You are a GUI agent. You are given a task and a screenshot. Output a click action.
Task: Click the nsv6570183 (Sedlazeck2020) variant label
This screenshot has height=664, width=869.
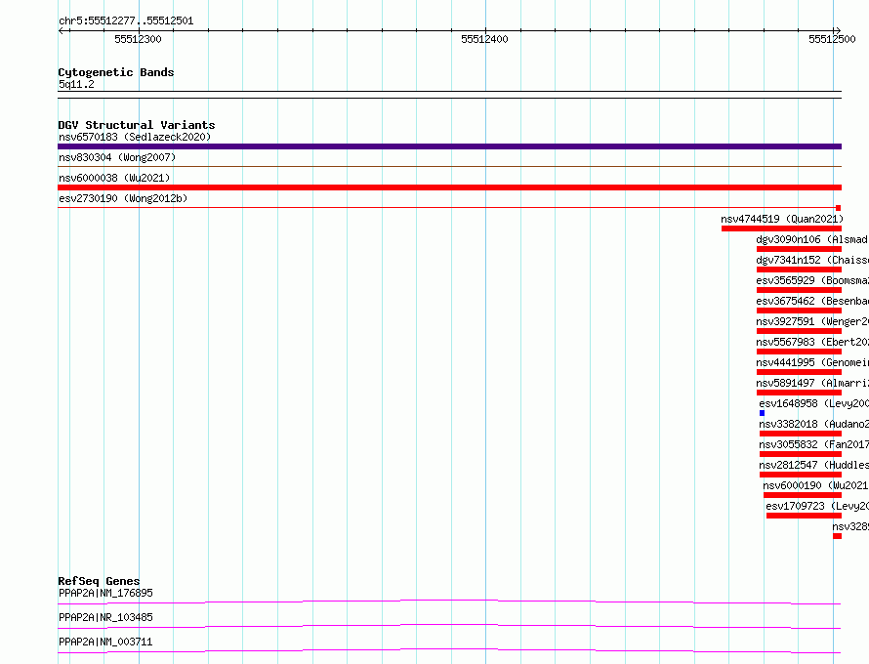(x=135, y=137)
